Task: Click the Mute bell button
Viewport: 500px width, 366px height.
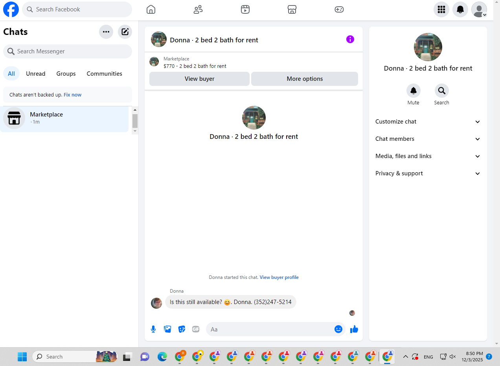Action: coord(414,91)
